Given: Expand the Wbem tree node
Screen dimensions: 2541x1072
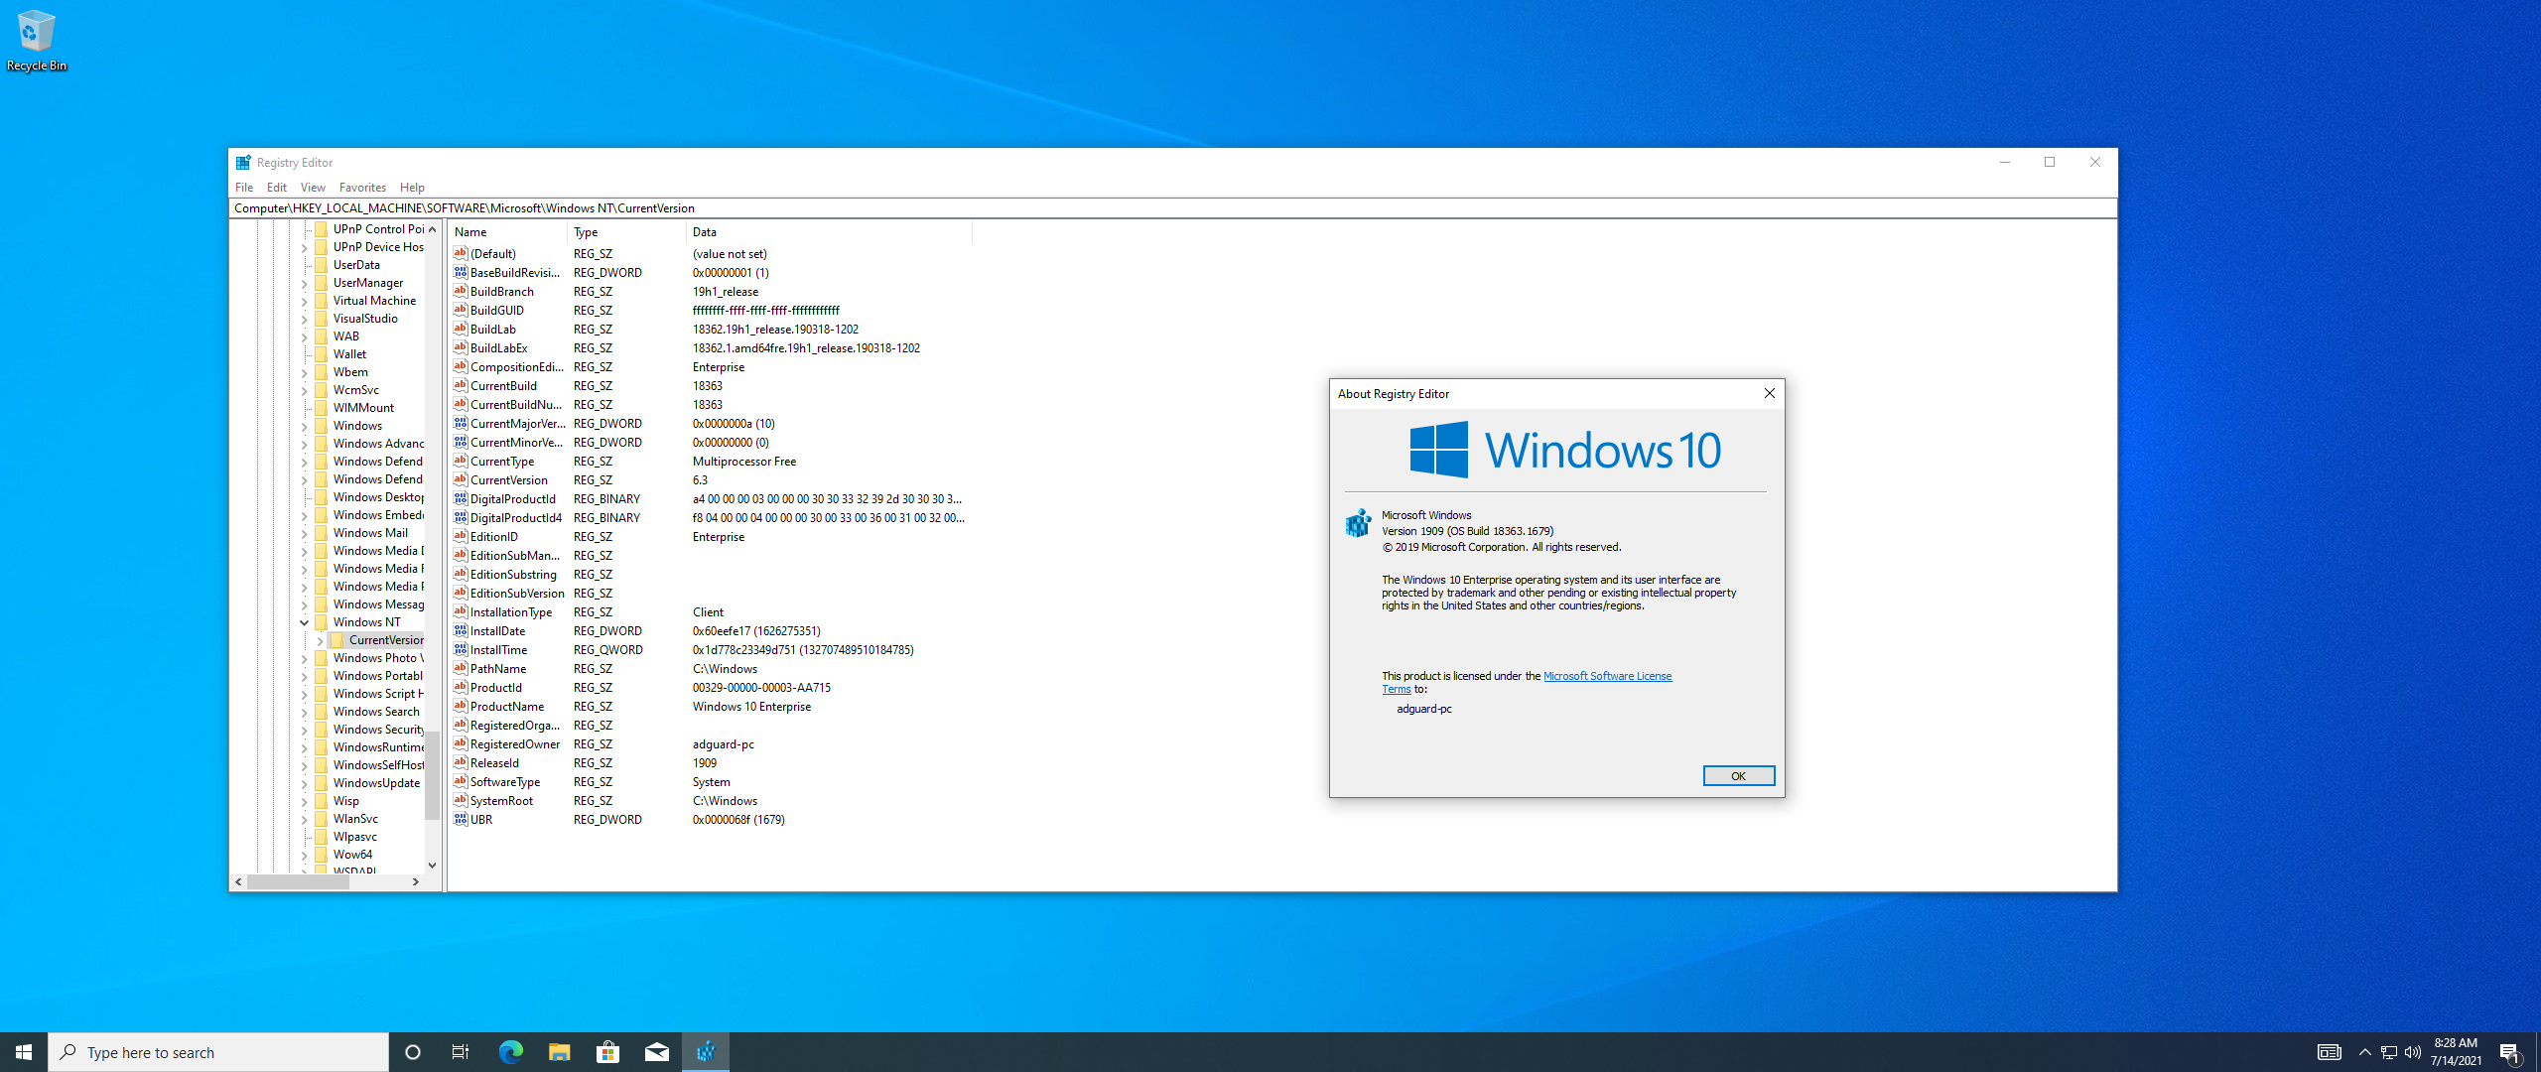Looking at the screenshot, I should (x=305, y=372).
